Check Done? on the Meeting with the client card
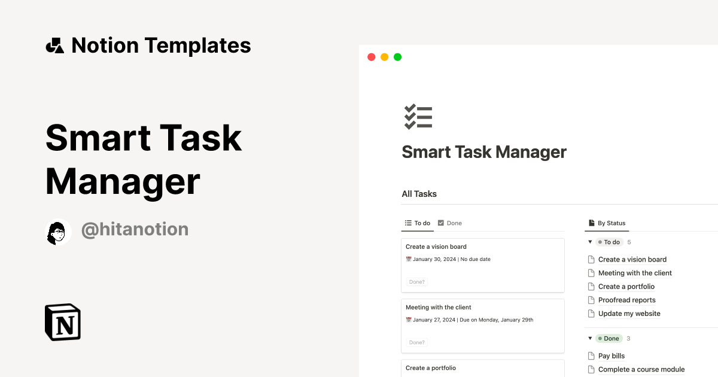718x377 pixels. (416, 342)
